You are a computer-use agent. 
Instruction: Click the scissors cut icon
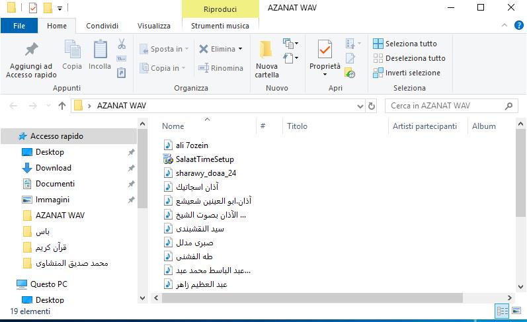coord(122,44)
